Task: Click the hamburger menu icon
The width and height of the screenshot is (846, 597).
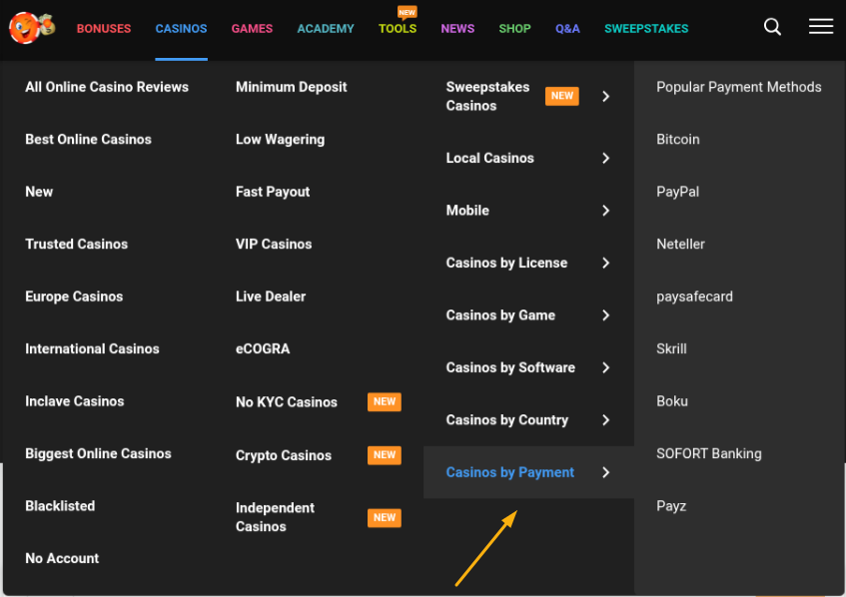Action: pos(820,27)
